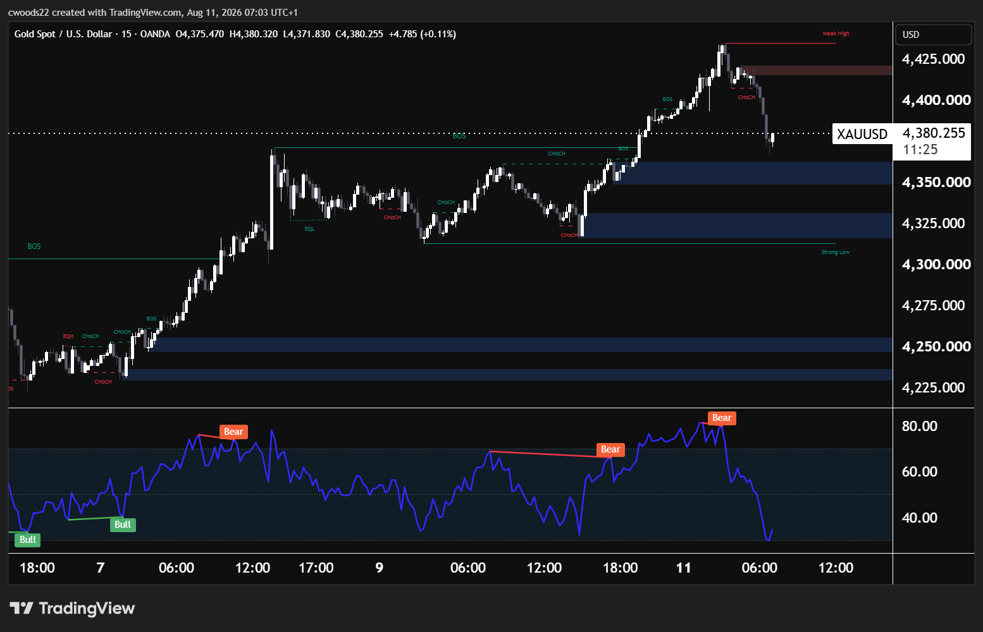This screenshot has width=983, height=632.
Task: Click the EQL equal lows label
Action: [x=309, y=229]
